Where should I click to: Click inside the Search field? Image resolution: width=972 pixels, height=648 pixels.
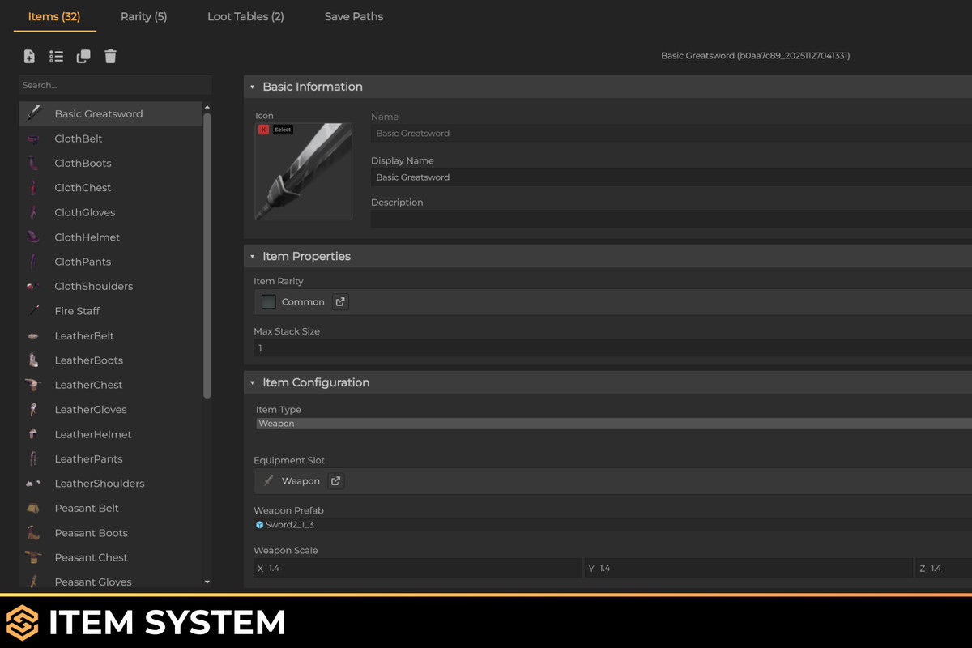tap(115, 85)
